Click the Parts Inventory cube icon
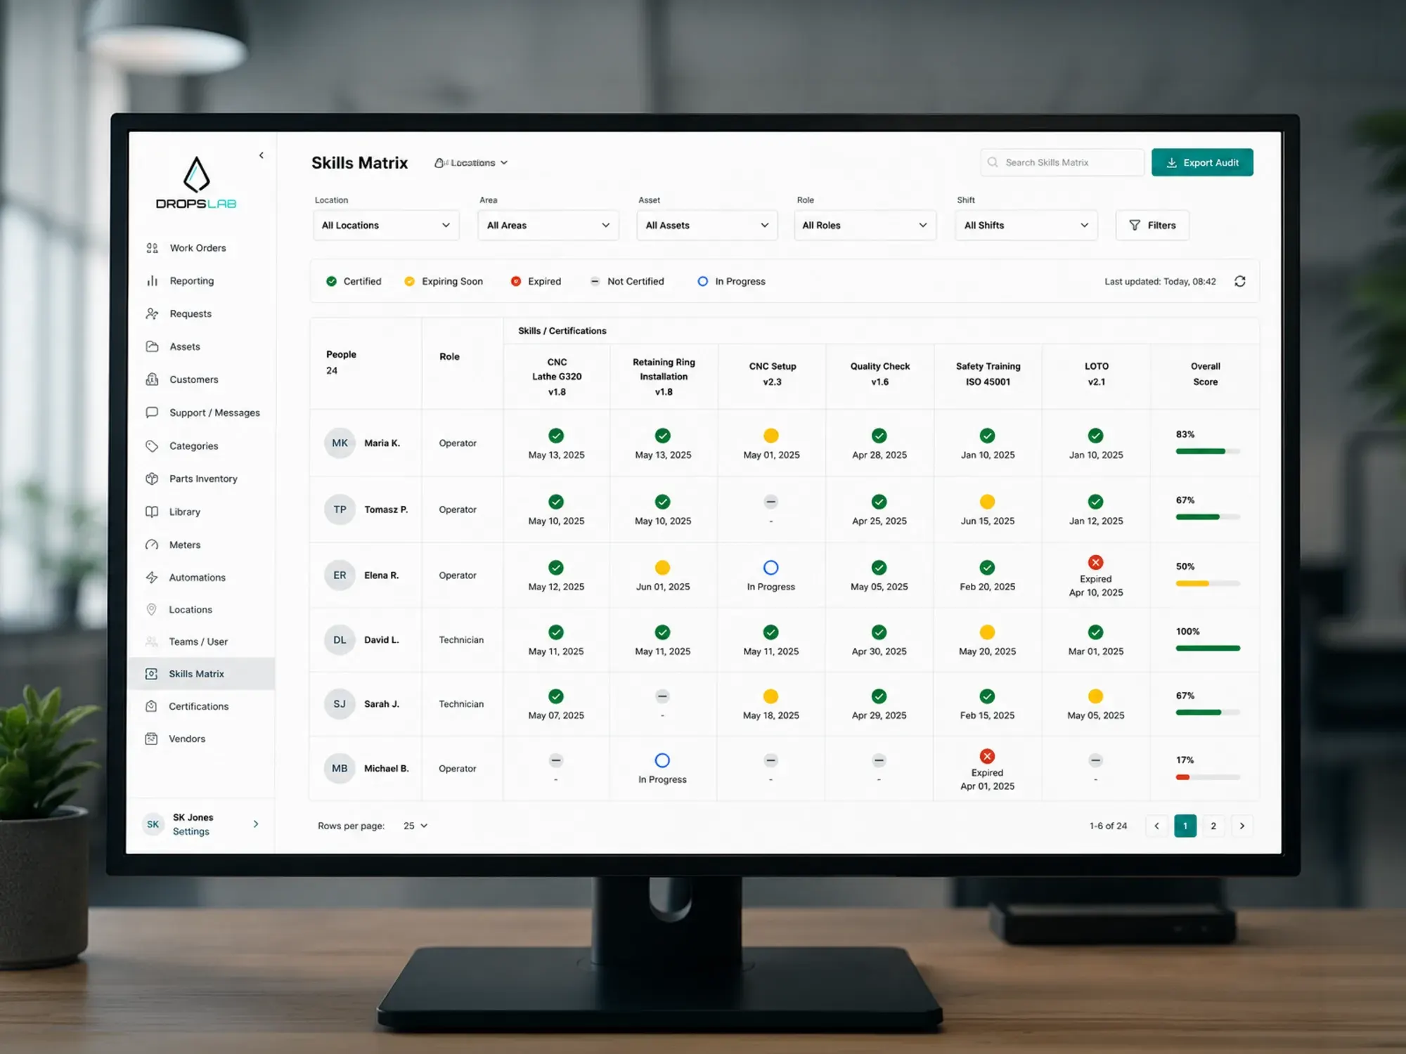1406x1054 pixels. [x=152, y=479]
